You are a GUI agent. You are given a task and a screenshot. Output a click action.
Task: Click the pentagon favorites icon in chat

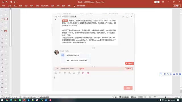point(74,73)
